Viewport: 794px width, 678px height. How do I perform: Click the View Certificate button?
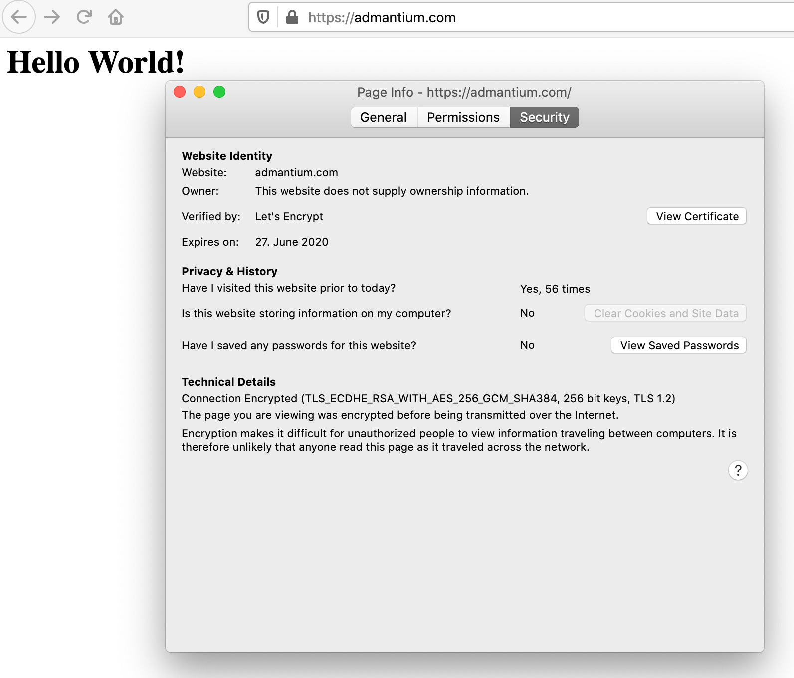[x=697, y=216]
